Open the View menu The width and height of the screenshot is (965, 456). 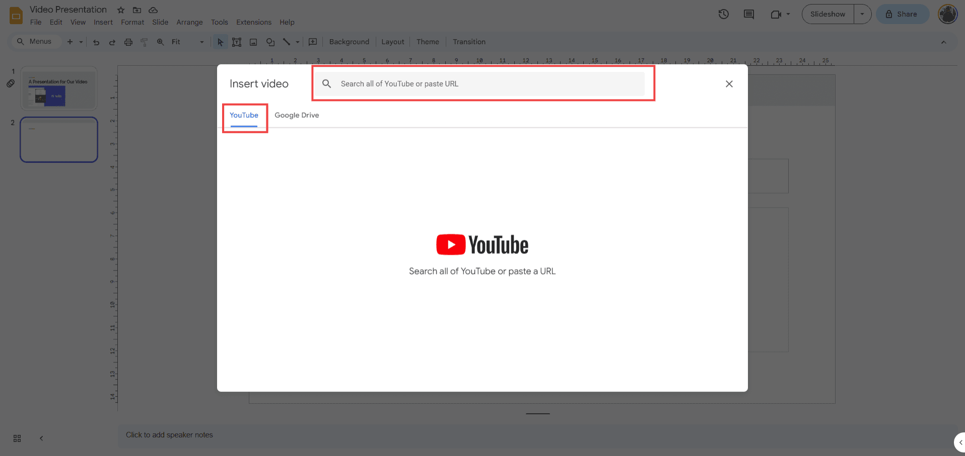pos(78,22)
